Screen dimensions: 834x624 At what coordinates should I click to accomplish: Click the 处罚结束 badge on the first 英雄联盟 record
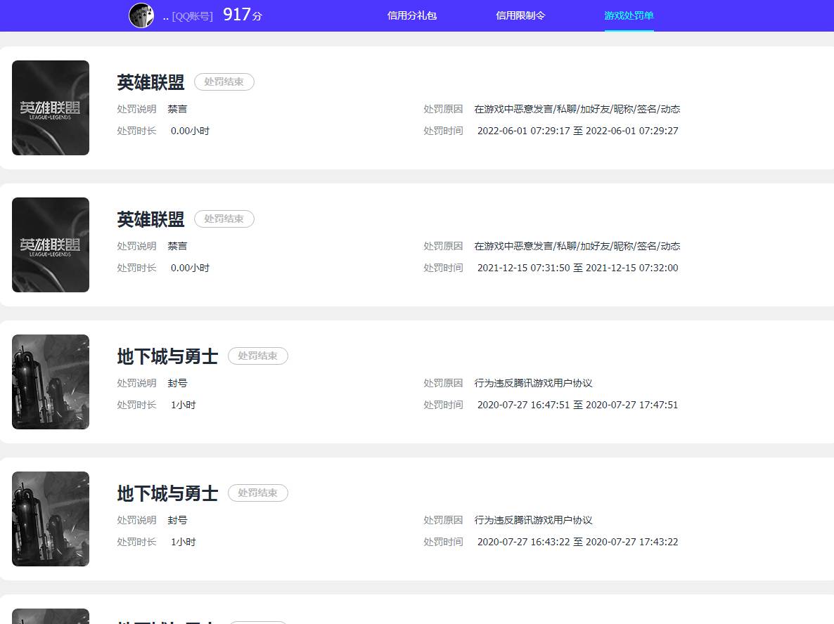click(224, 82)
